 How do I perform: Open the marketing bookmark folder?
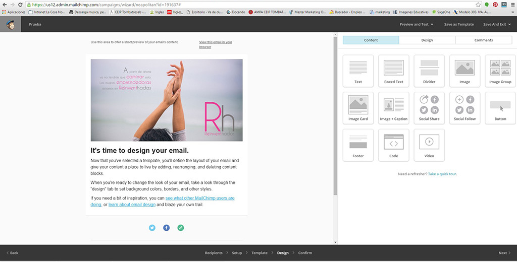pos(380,12)
